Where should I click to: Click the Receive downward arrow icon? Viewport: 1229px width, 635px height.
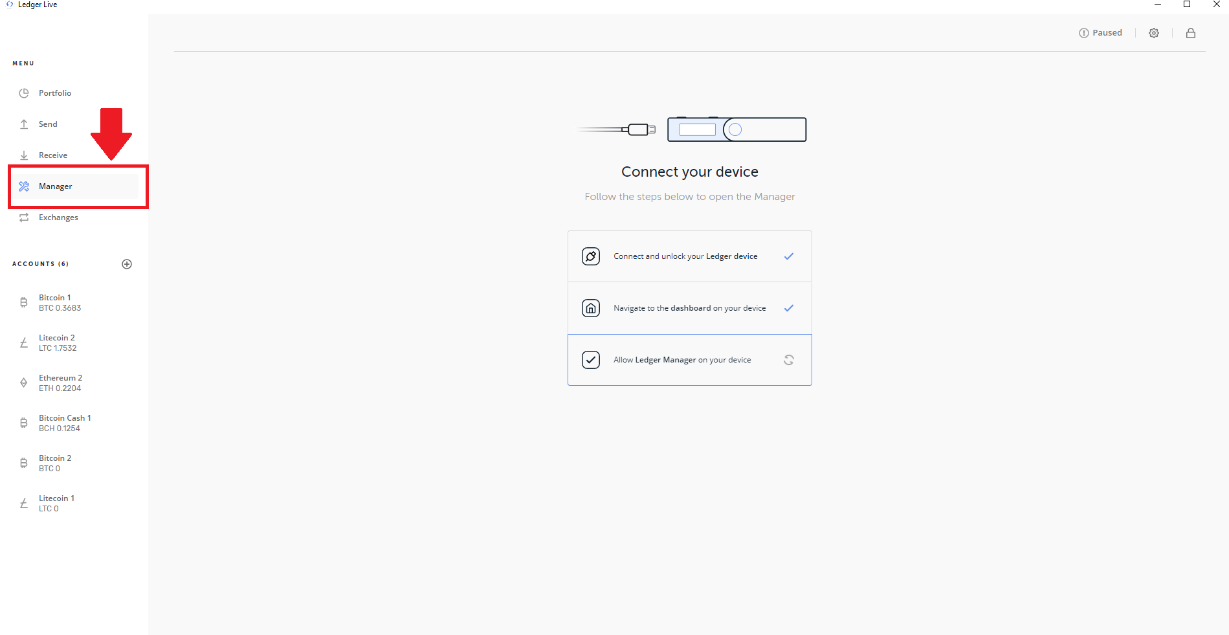(x=24, y=155)
